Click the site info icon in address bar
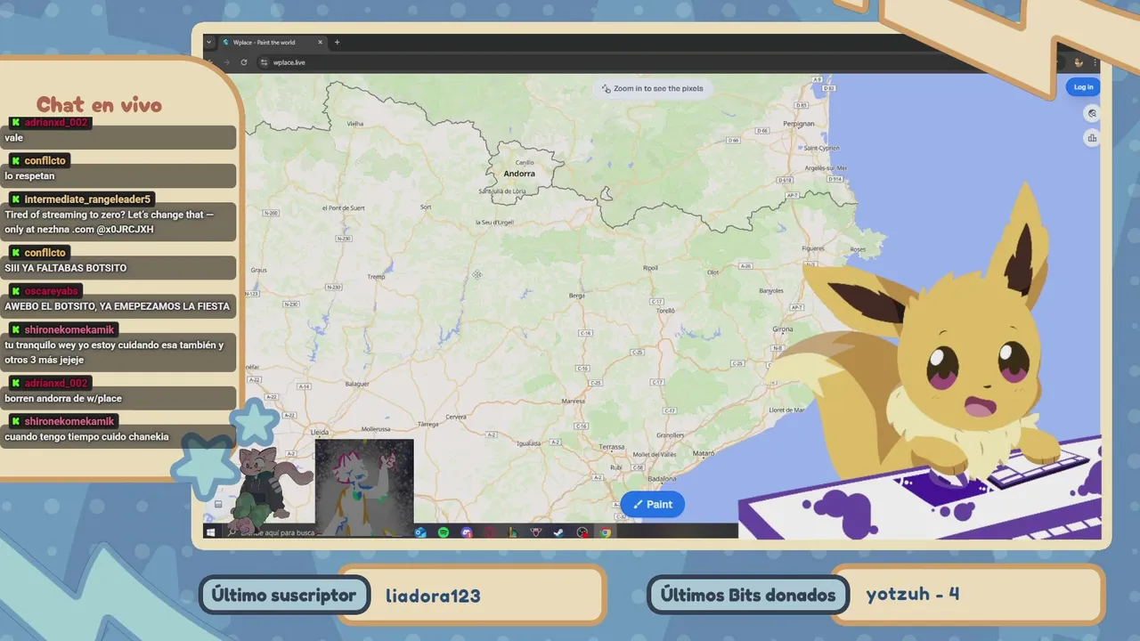The width and height of the screenshot is (1140, 641). [264, 62]
